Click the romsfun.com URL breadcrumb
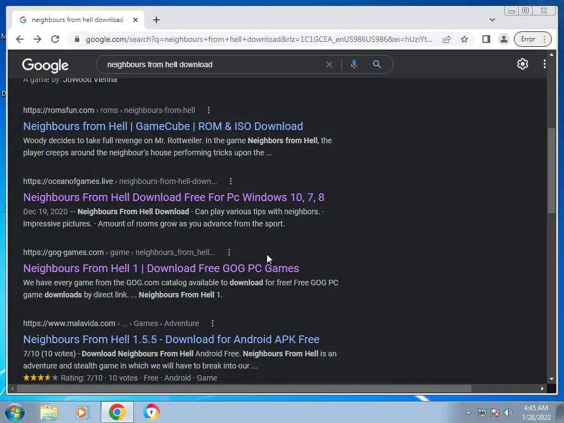The width and height of the screenshot is (564, 423). click(109, 110)
